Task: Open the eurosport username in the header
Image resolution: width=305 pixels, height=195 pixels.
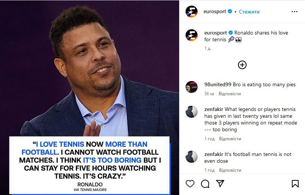Action: point(214,12)
